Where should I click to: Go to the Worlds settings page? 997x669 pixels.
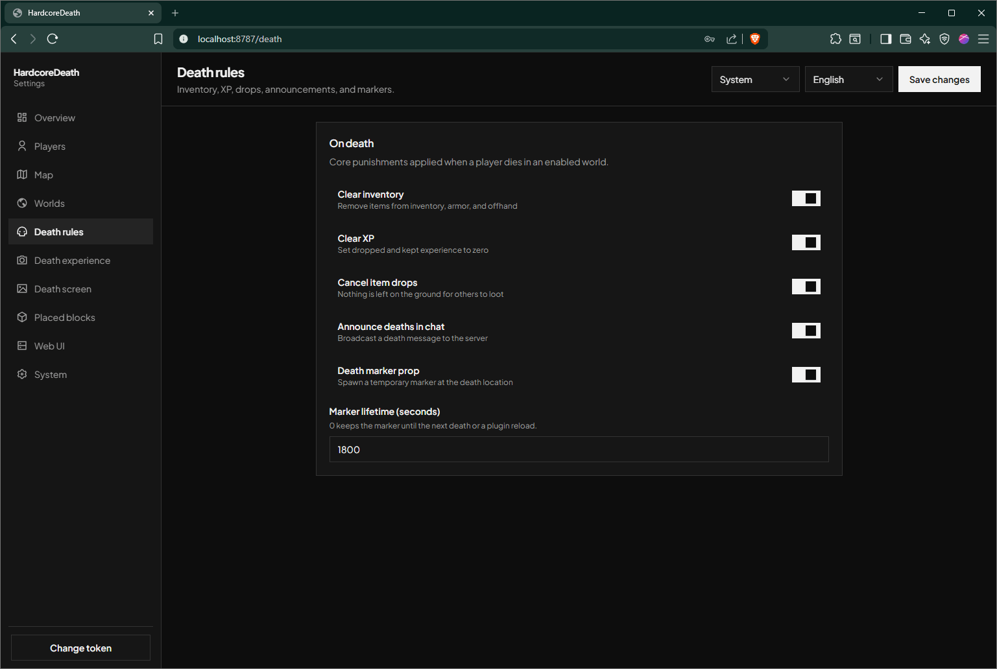click(80, 203)
